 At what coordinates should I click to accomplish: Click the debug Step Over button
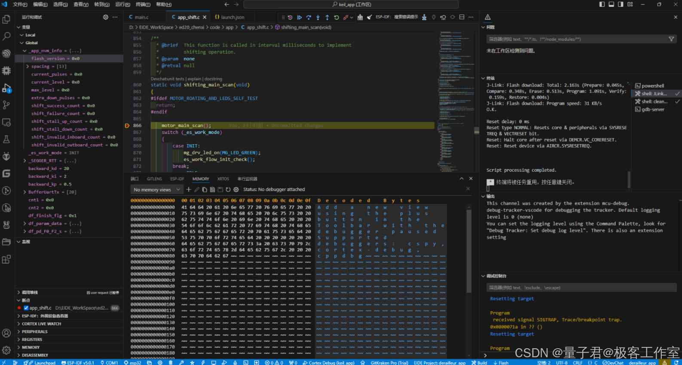click(x=309, y=17)
